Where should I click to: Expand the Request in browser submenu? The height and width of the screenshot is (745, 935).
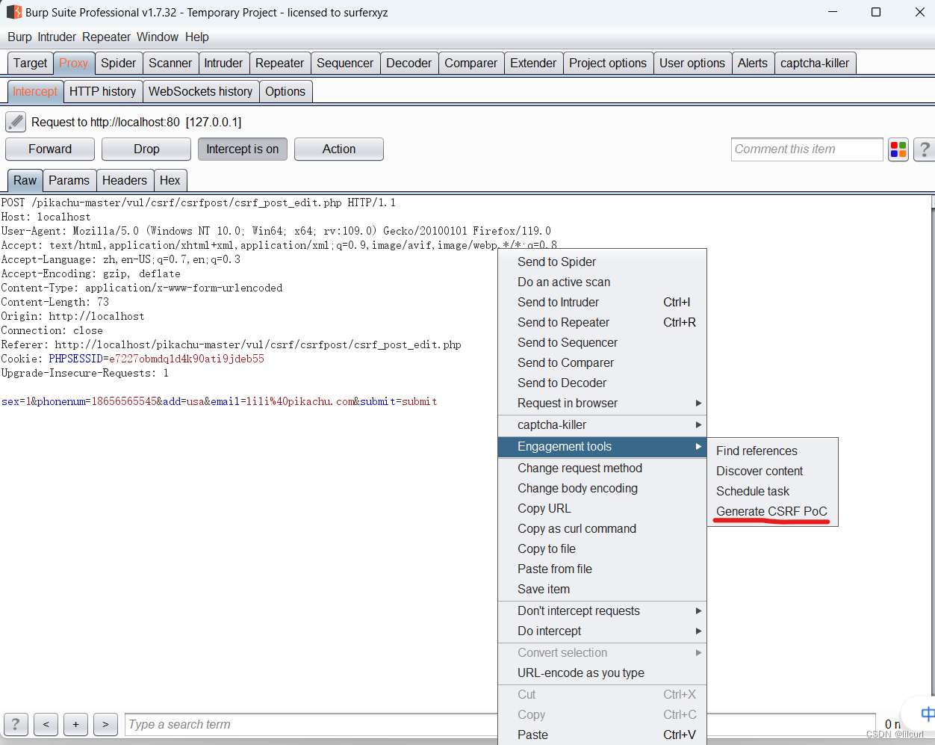point(602,403)
